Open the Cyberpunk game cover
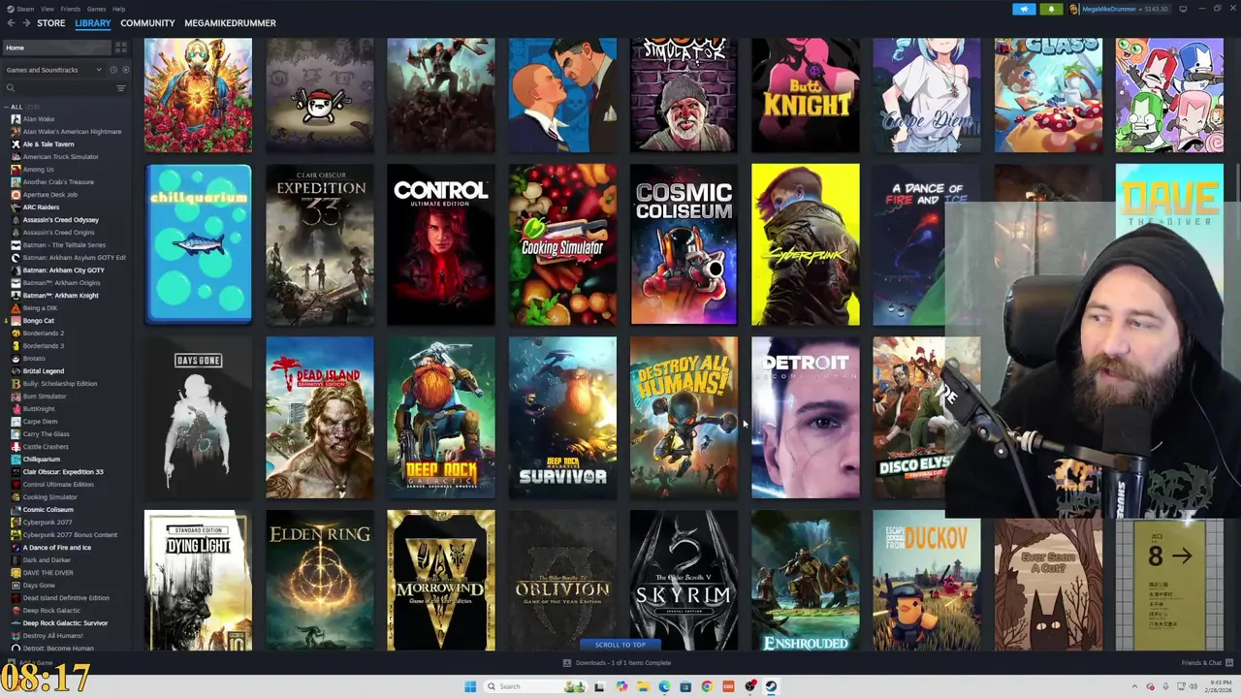The height and width of the screenshot is (698, 1241). point(806,244)
